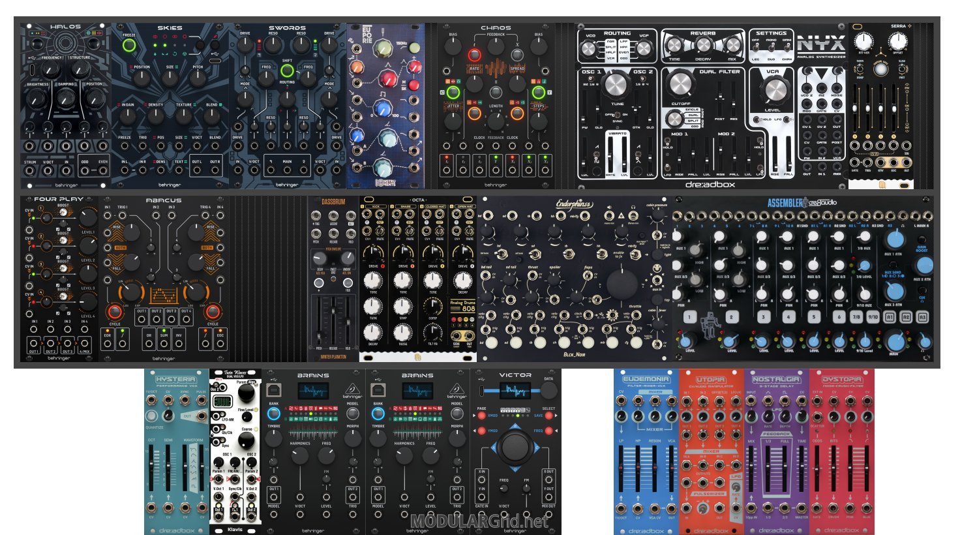
Task: Click the blue Bank button on right Brains
Action: pos(378,413)
